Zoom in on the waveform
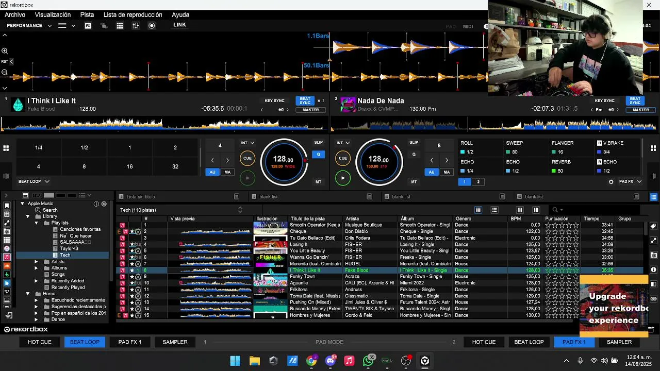660x371 pixels. pyautogui.click(x=5, y=51)
